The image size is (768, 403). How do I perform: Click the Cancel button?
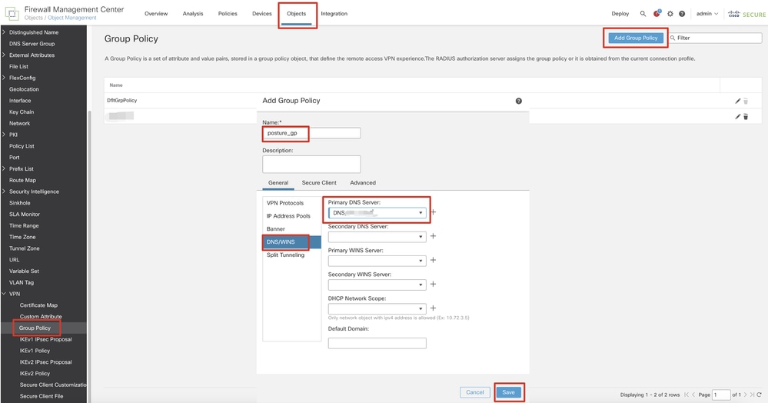tap(475, 392)
